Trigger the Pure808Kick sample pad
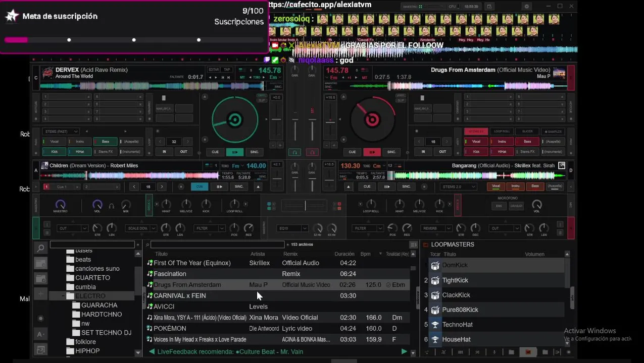Screen dimensions: 644x363 (435, 310)
